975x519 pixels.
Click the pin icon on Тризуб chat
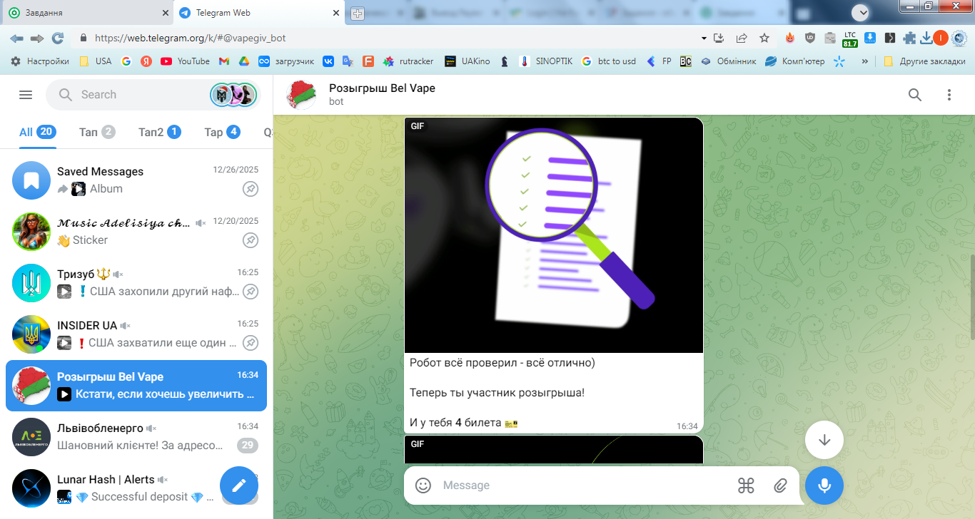[x=251, y=292]
